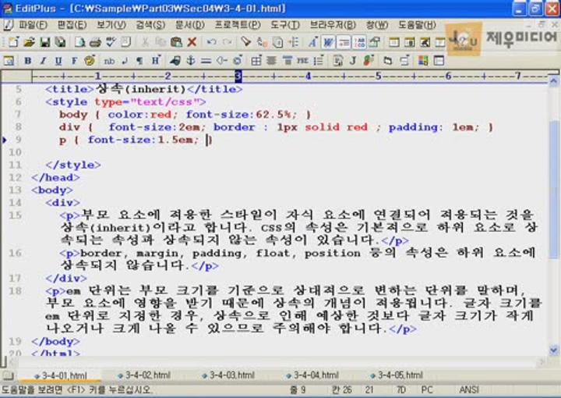Click the </head> tag on line 12
The width and height of the screenshot is (561, 398).
56,177
